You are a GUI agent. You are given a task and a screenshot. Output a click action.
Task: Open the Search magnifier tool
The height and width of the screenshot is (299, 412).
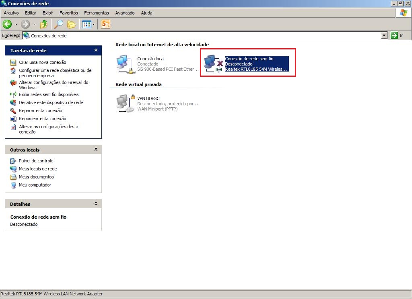[x=59, y=24]
